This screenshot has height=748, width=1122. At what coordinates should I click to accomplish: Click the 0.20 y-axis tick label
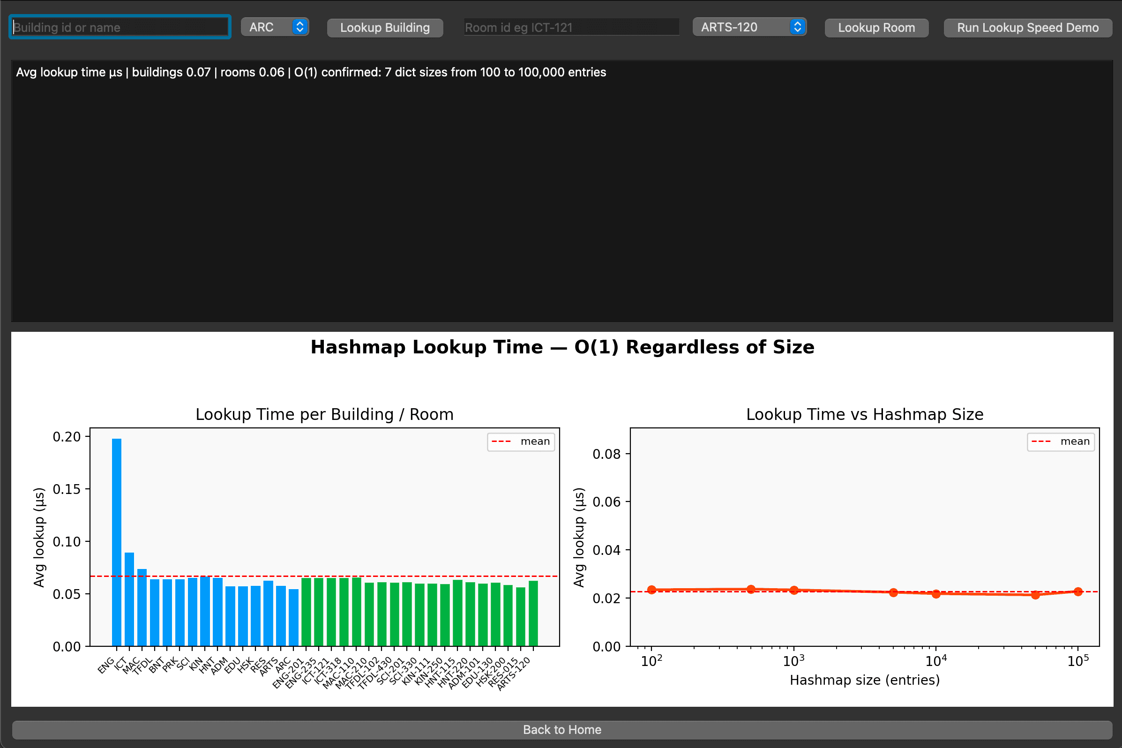click(x=67, y=436)
